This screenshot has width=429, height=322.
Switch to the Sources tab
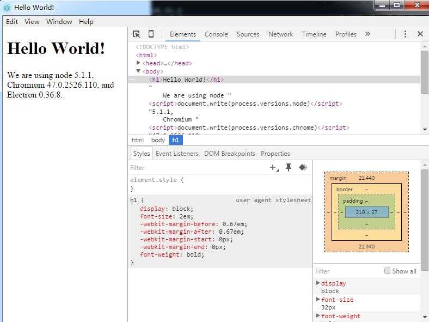click(248, 34)
